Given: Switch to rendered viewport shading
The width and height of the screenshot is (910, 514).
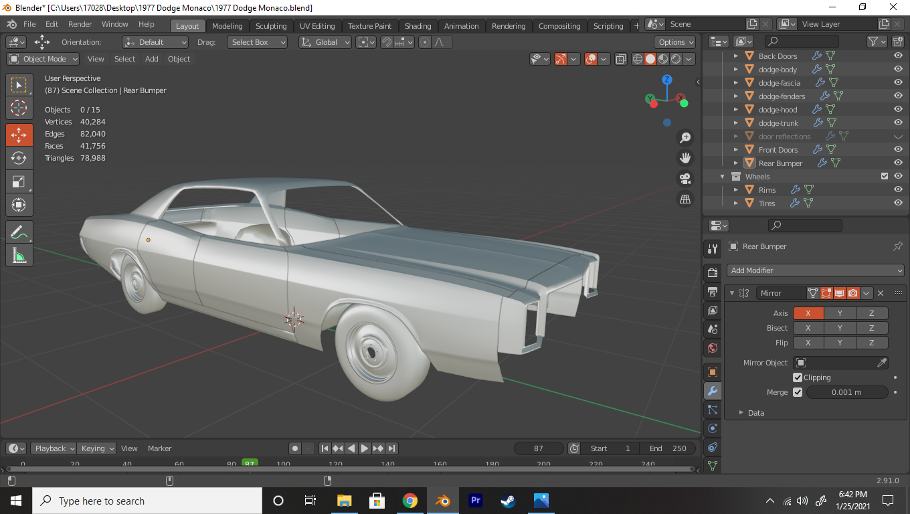Looking at the screenshot, I should pos(676,59).
